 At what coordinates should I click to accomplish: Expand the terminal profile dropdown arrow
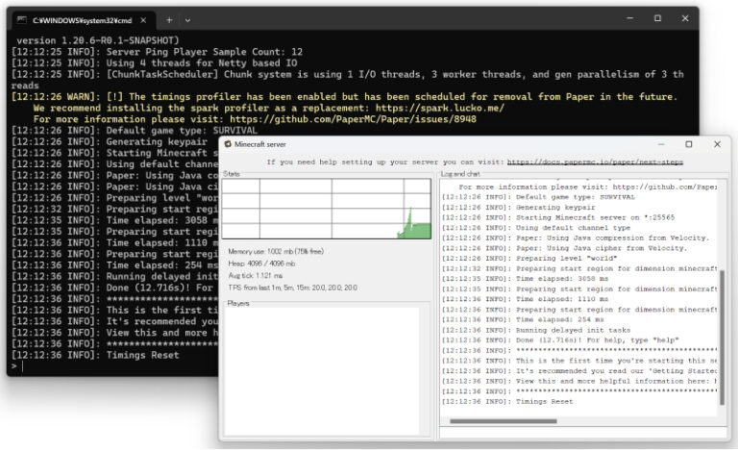point(188,19)
